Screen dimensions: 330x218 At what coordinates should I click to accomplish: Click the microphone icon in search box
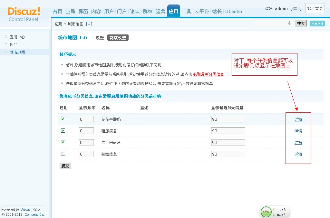[x=289, y=23]
